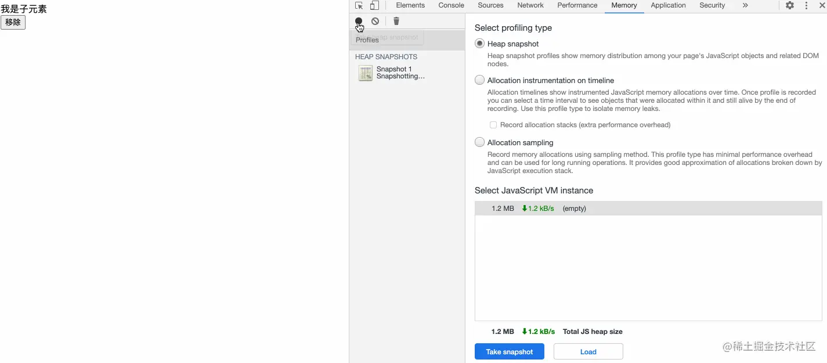Enable Record allocation stacks checkbox
This screenshot has width=827, height=363.
pyautogui.click(x=493, y=125)
